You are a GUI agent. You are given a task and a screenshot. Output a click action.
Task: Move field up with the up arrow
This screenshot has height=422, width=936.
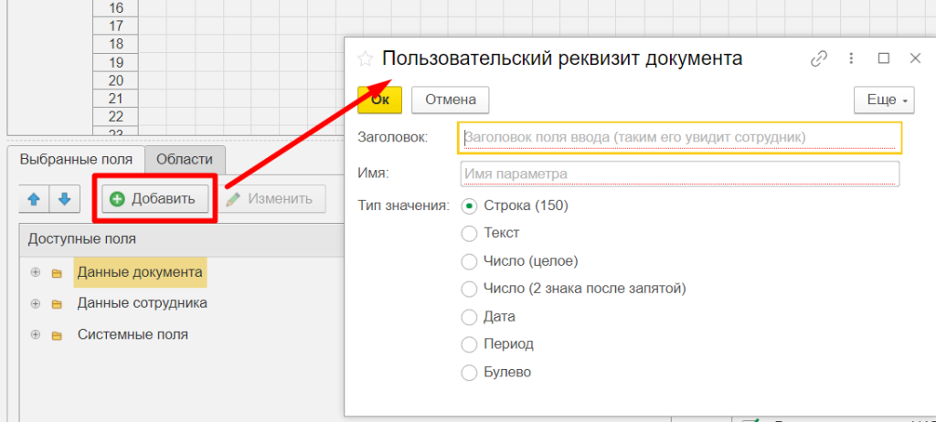click(34, 198)
